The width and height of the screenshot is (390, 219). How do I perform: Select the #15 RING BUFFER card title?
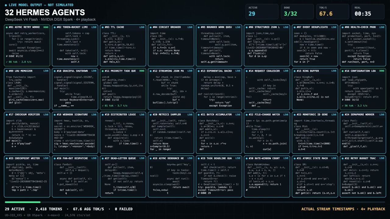tap(308, 71)
